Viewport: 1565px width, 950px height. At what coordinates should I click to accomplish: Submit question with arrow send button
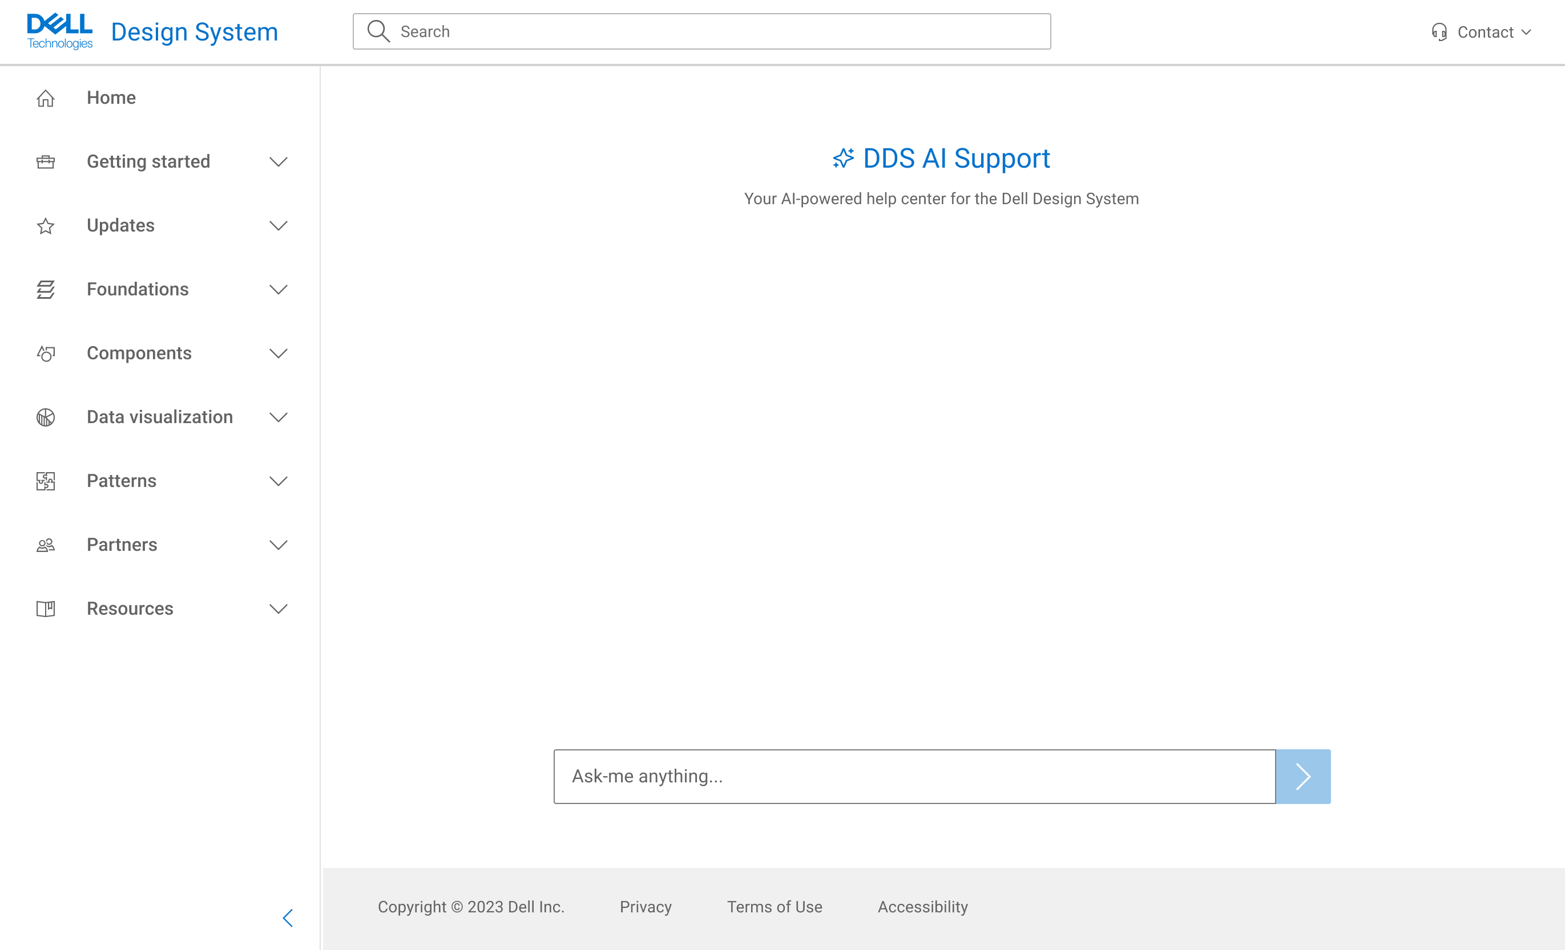point(1302,776)
